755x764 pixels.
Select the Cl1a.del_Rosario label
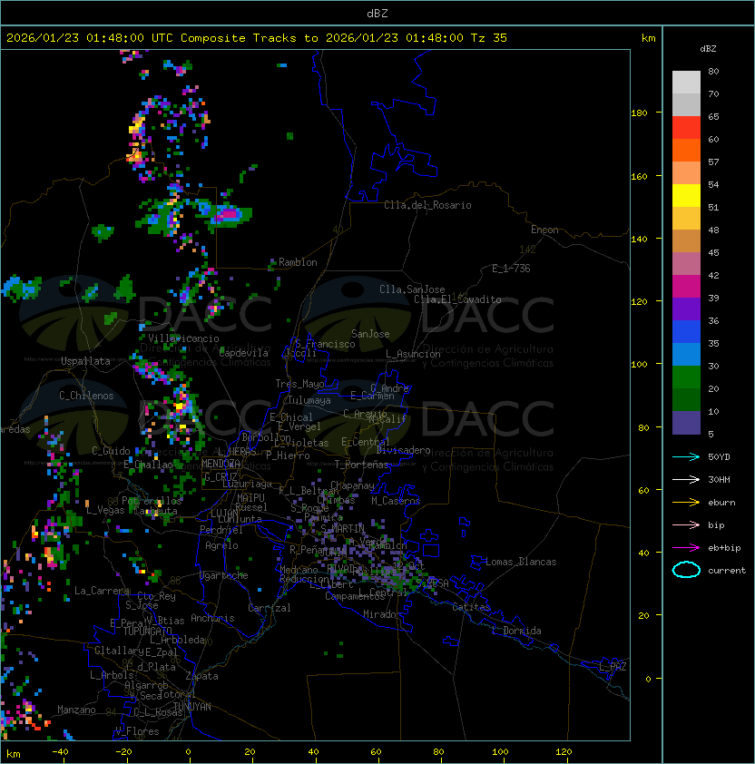pyautogui.click(x=427, y=205)
